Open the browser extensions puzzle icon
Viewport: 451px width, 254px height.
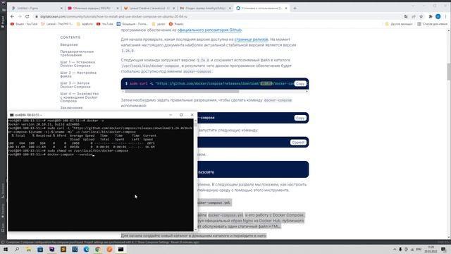pos(431,17)
